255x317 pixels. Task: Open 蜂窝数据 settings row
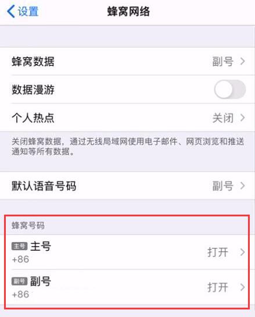(x=127, y=61)
